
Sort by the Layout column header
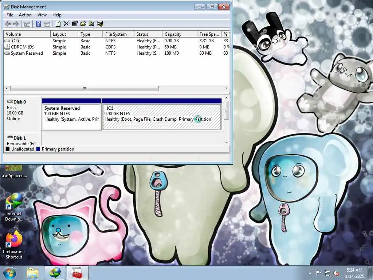click(x=64, y=34)
